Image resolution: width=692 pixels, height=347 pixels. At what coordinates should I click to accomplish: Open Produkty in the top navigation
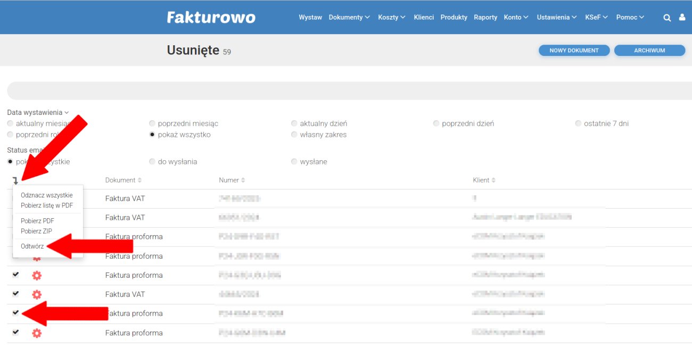pos(454,17)
